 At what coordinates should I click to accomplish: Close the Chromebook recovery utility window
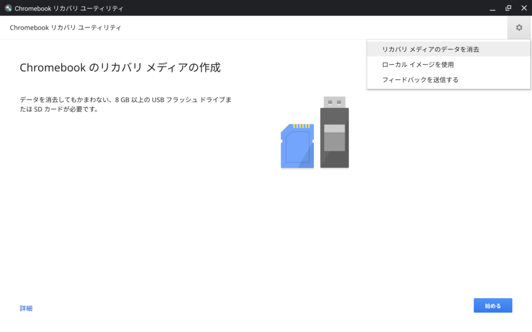[524, 8]
